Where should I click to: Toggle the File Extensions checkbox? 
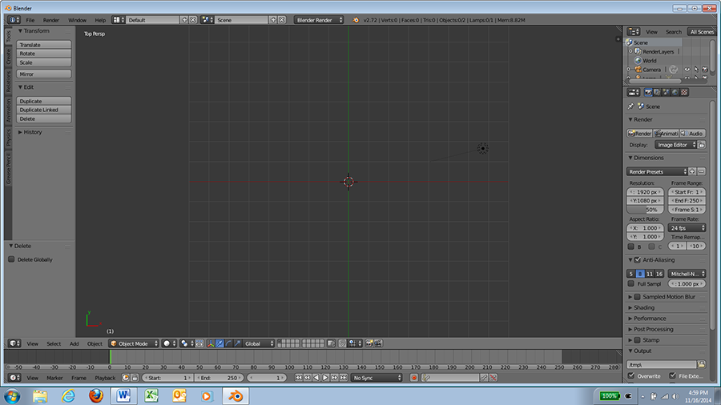point(673,375)
